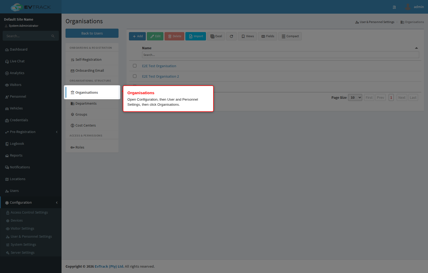
Task: Open E2E Test Organisation link
Action: pyautogui.click(x=159, y=66)
